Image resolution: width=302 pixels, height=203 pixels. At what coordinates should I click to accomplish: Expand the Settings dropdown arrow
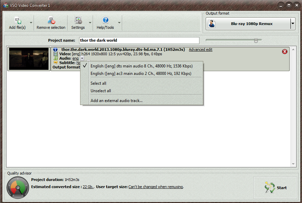[90, 23]
